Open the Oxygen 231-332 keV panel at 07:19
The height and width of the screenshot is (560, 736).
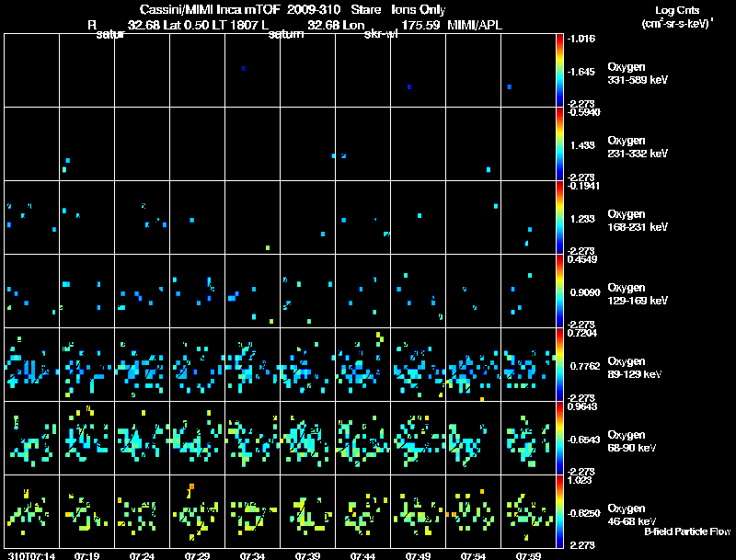click(x=86, y=143)
